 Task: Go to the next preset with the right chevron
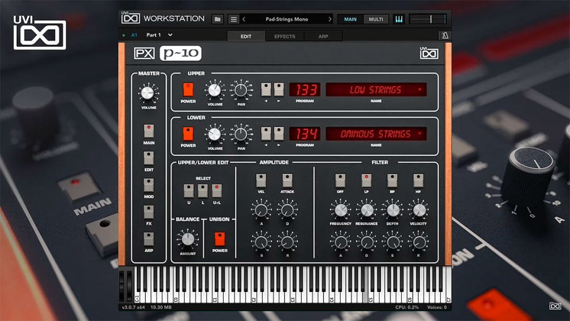click(x=330, y=20)
